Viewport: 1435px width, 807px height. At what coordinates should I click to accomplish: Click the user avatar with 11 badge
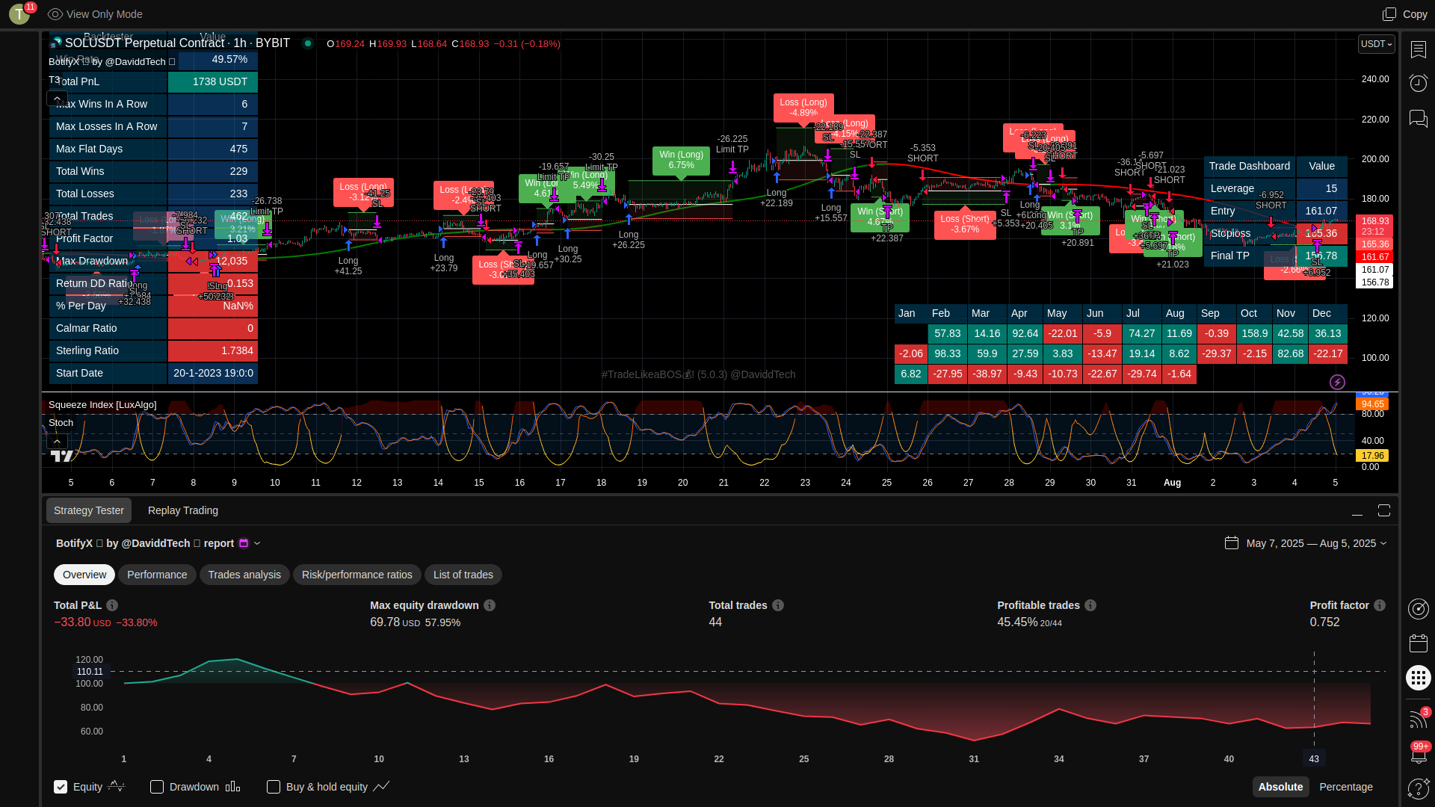coord(20,13)
